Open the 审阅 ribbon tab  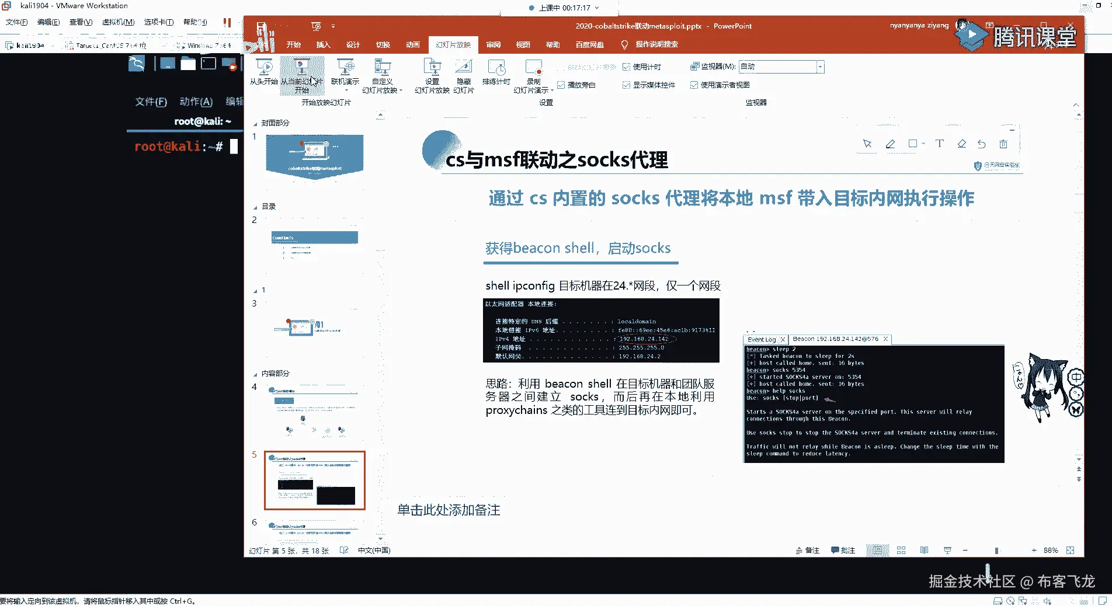494,45
